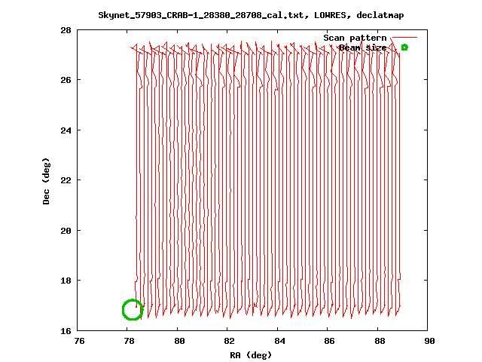Click the red line sample beside Scan pattern
The height and width of the screenshot is (362, 482).
click(x=404, y=38)
